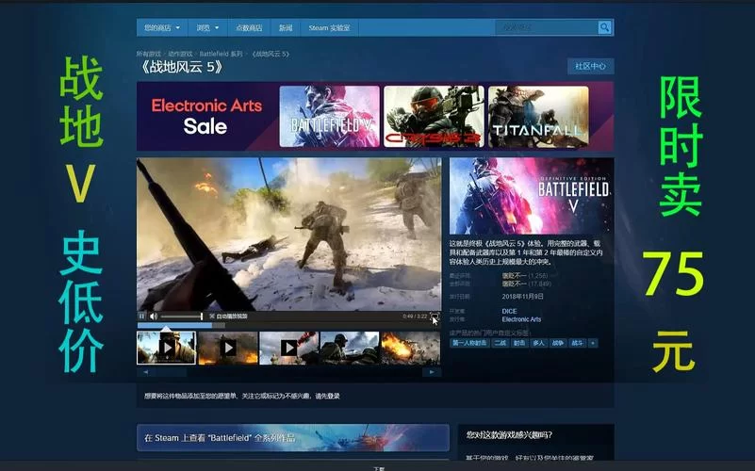Click the 《战地风云 5》 breadcrumb entry

click(x=270, y=54)
